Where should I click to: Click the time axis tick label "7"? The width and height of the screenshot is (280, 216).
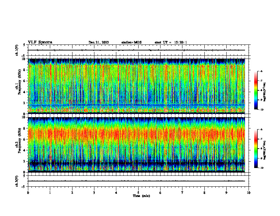coord(182,193)
